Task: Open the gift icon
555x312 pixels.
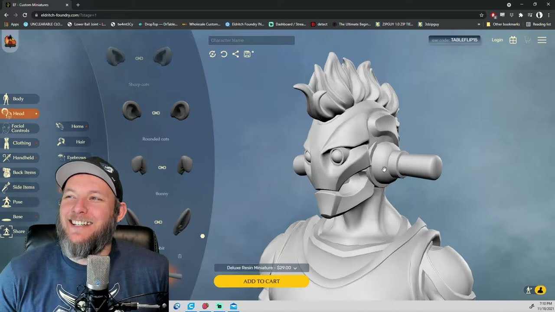Action: [513, 40]
